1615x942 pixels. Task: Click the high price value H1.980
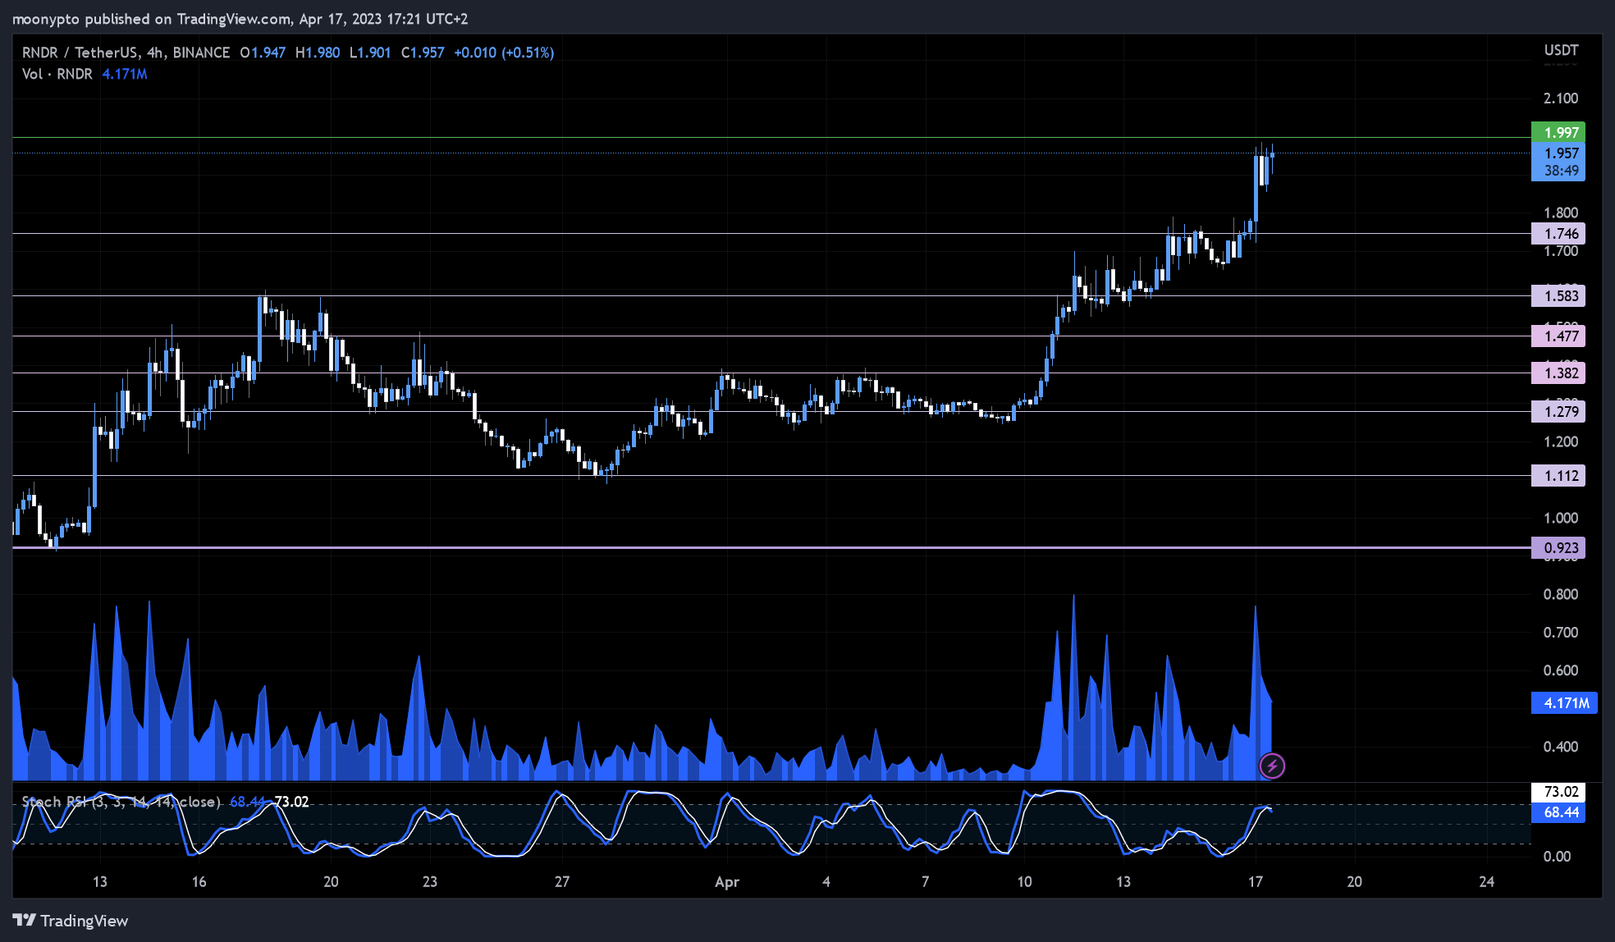pos(317,53)
